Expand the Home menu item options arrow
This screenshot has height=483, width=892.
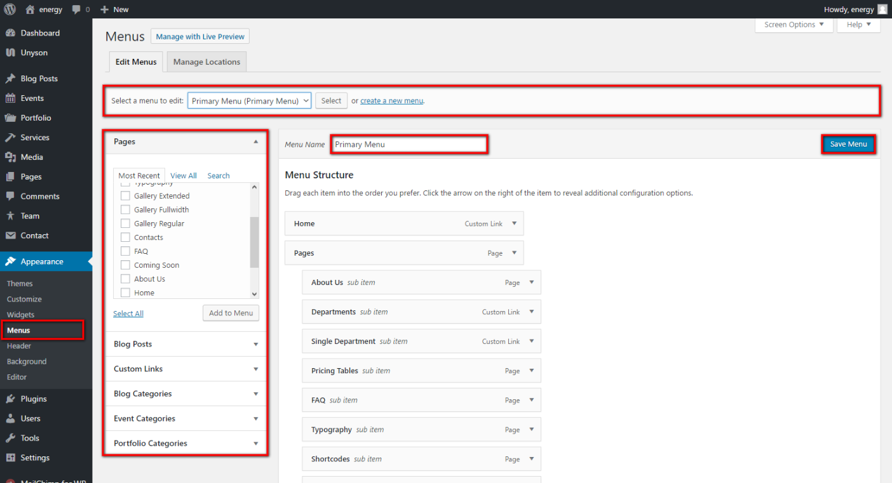pyautogui.click(x=514, y=223)
